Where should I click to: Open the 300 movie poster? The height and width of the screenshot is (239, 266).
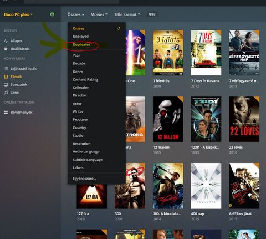point(130,186)
